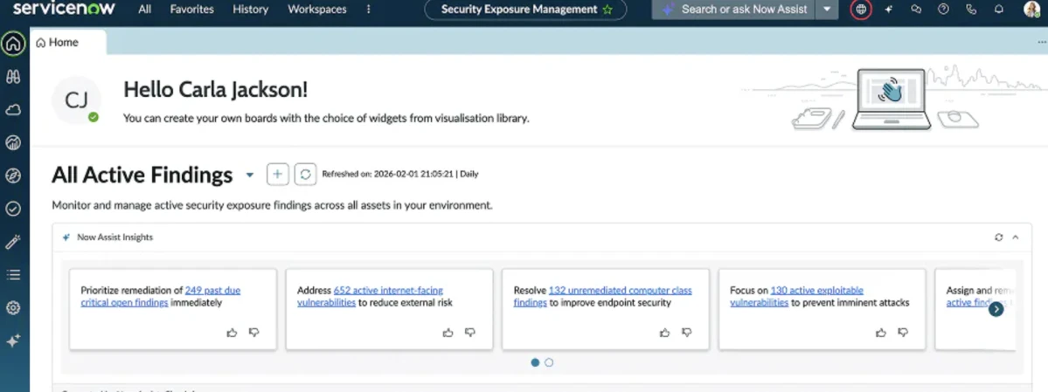
Task: Thumbs up the unremediated computer class insight
Action: pyautogui.click(x=664, y=332)
